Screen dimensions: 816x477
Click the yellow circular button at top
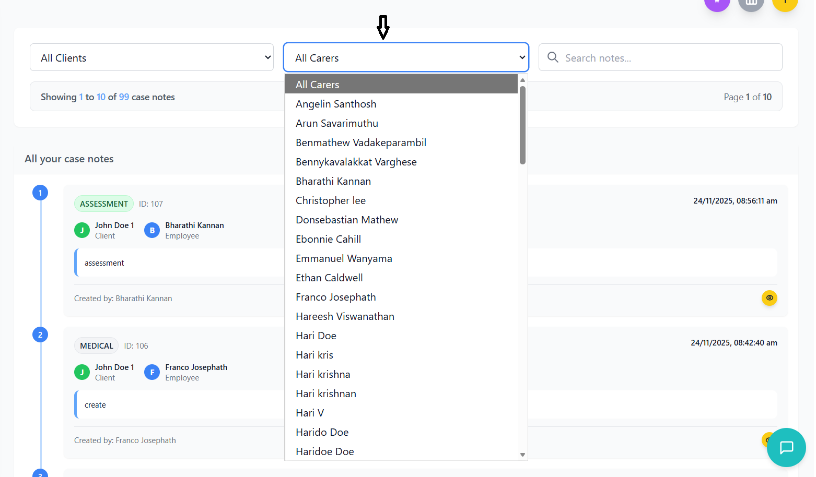785,3
